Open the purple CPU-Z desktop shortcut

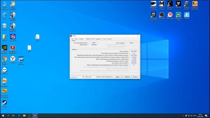point(13,38)
